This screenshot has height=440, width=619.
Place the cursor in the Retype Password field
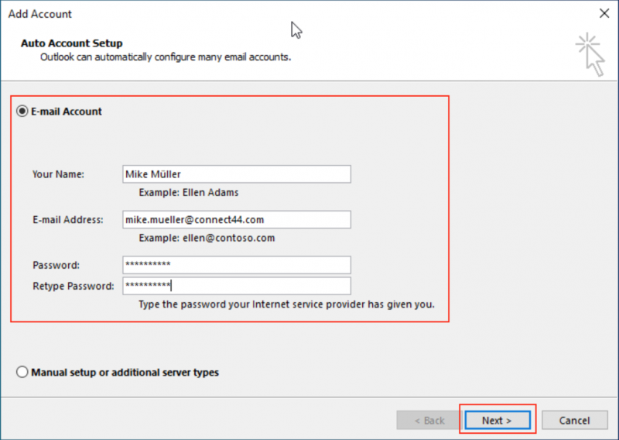[236, 286]
